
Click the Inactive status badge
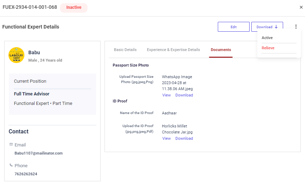click(73, 7)
